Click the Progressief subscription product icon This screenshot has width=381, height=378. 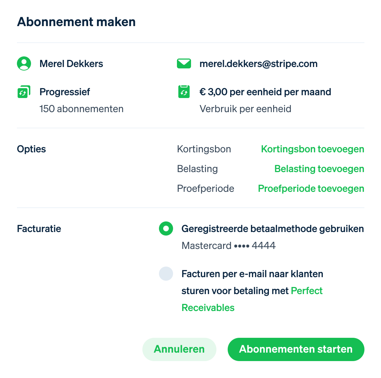[x=24, y=92]
